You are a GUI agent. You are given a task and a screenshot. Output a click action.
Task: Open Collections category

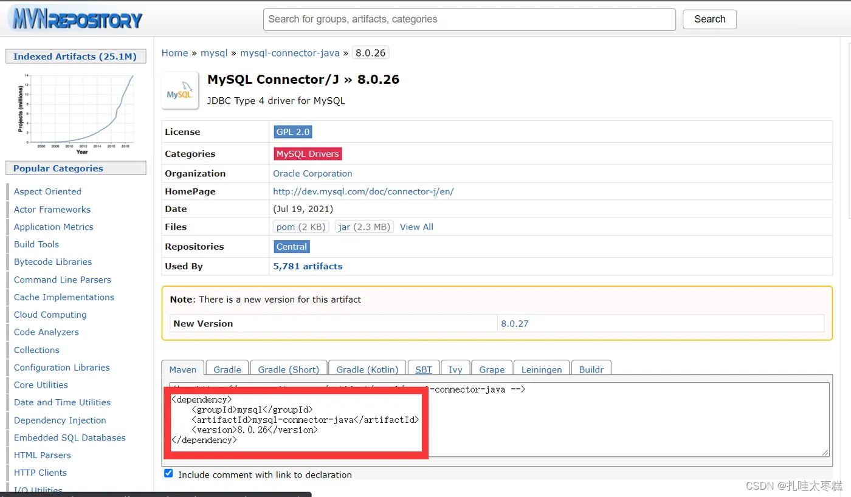(36, 350)
